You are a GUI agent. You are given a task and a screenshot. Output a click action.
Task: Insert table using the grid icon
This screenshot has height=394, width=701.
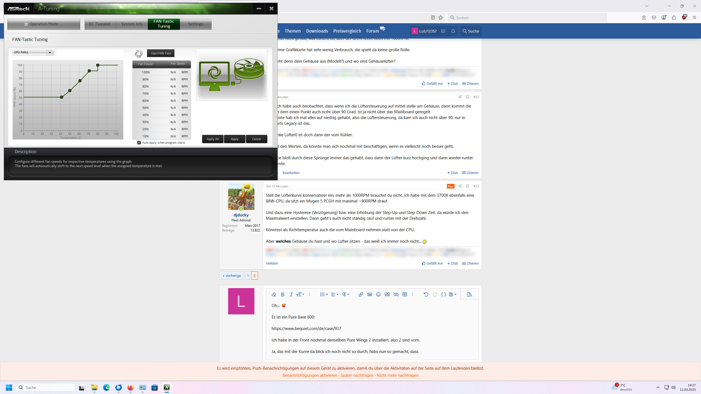[404, 294]
